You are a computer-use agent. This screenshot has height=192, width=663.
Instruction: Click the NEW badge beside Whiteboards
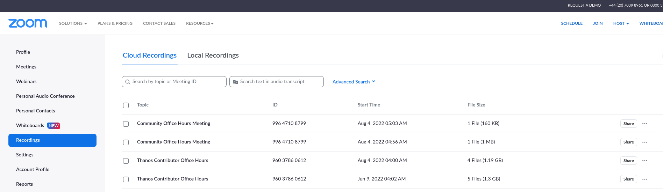click(54, 126)
